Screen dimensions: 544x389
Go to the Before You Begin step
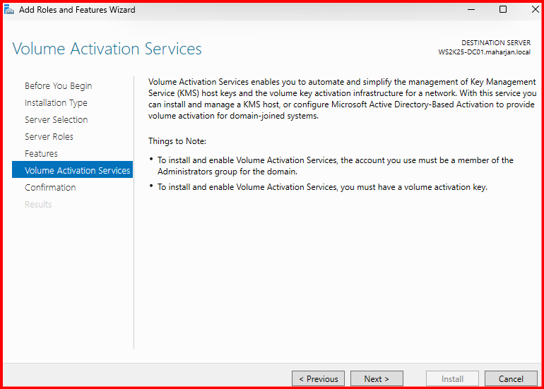pos(58,86)
